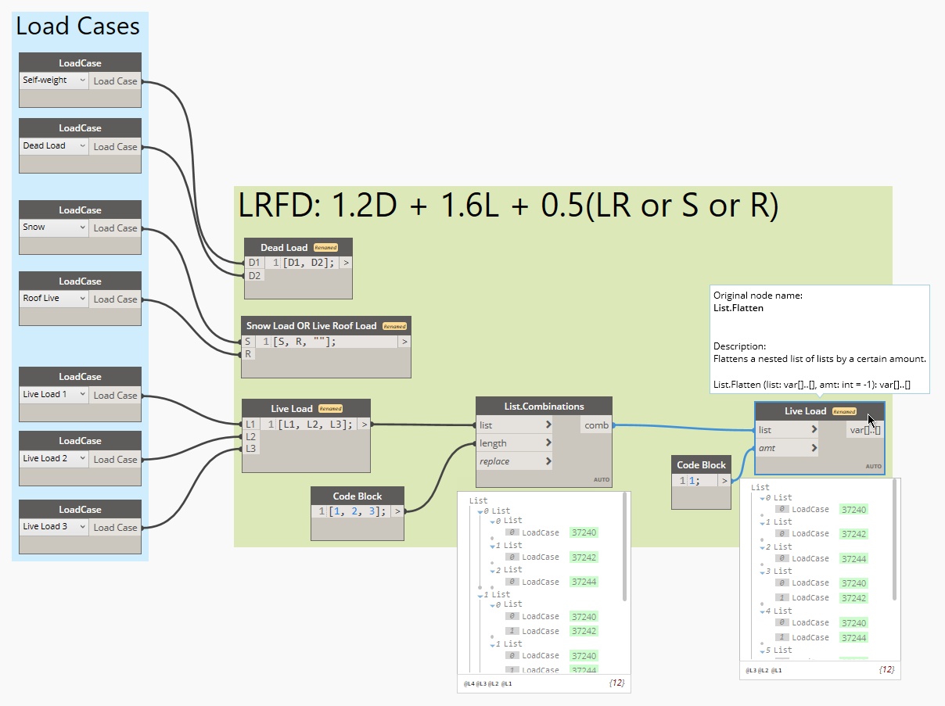Click the flatten node list port chevron

pos(814,429)
